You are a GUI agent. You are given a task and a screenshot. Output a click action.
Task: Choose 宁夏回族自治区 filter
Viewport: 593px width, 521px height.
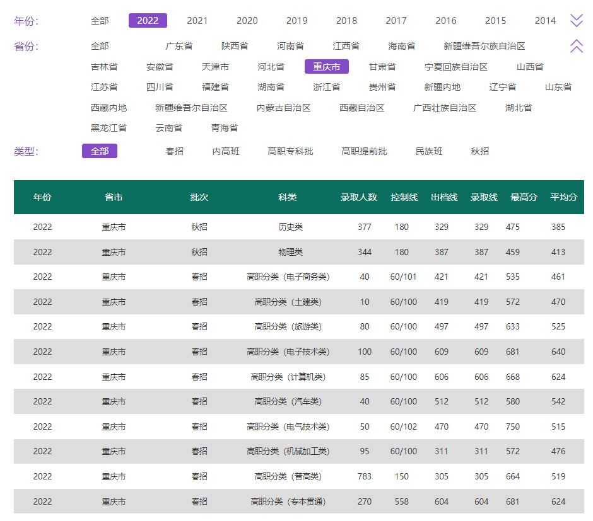pos(456,67)
